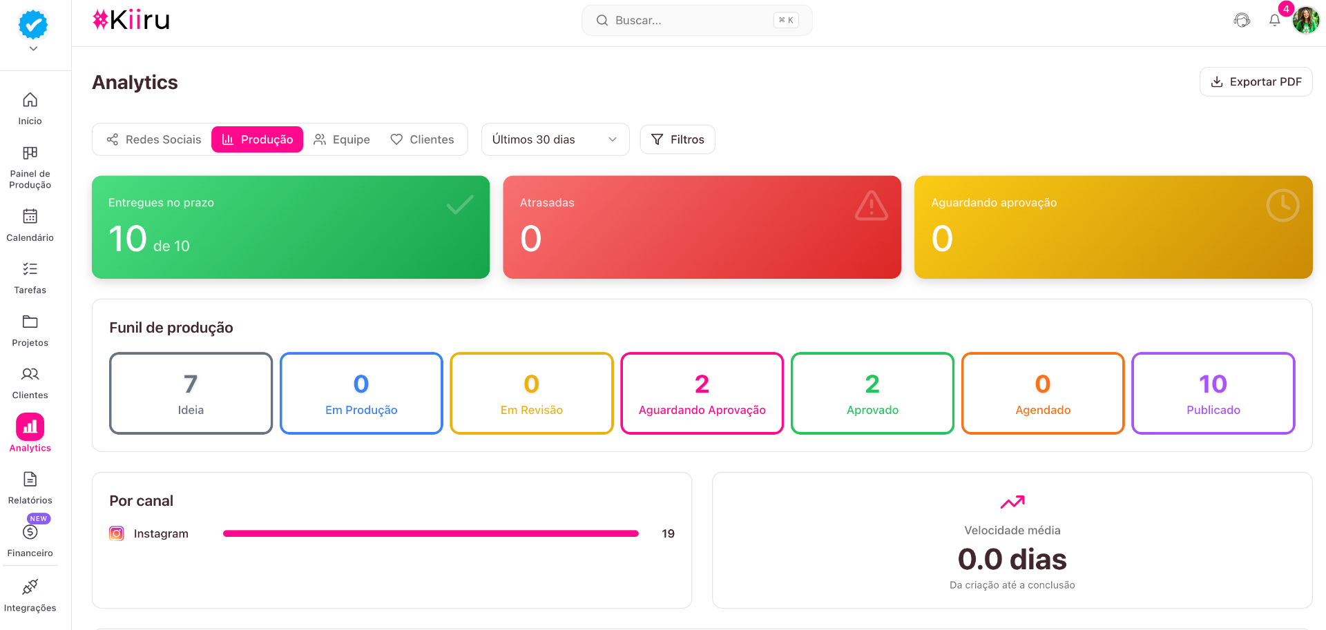Select the Em Produção funnel card
The height and width of the screenshot is (630, 1326).
pos(361,393)
